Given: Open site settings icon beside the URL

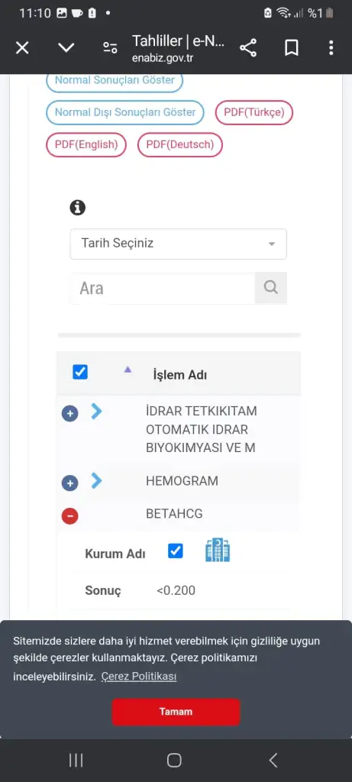Looking at the screenshot, I should point(110,48).
